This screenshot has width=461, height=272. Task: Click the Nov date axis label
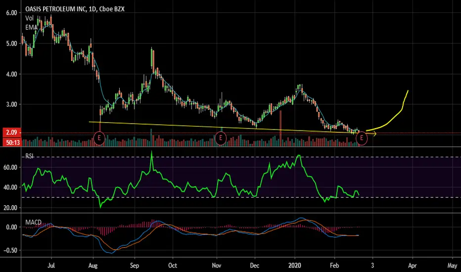click(216, 266)
